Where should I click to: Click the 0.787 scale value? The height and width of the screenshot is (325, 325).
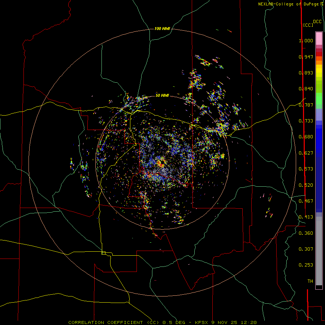point(306,105)
